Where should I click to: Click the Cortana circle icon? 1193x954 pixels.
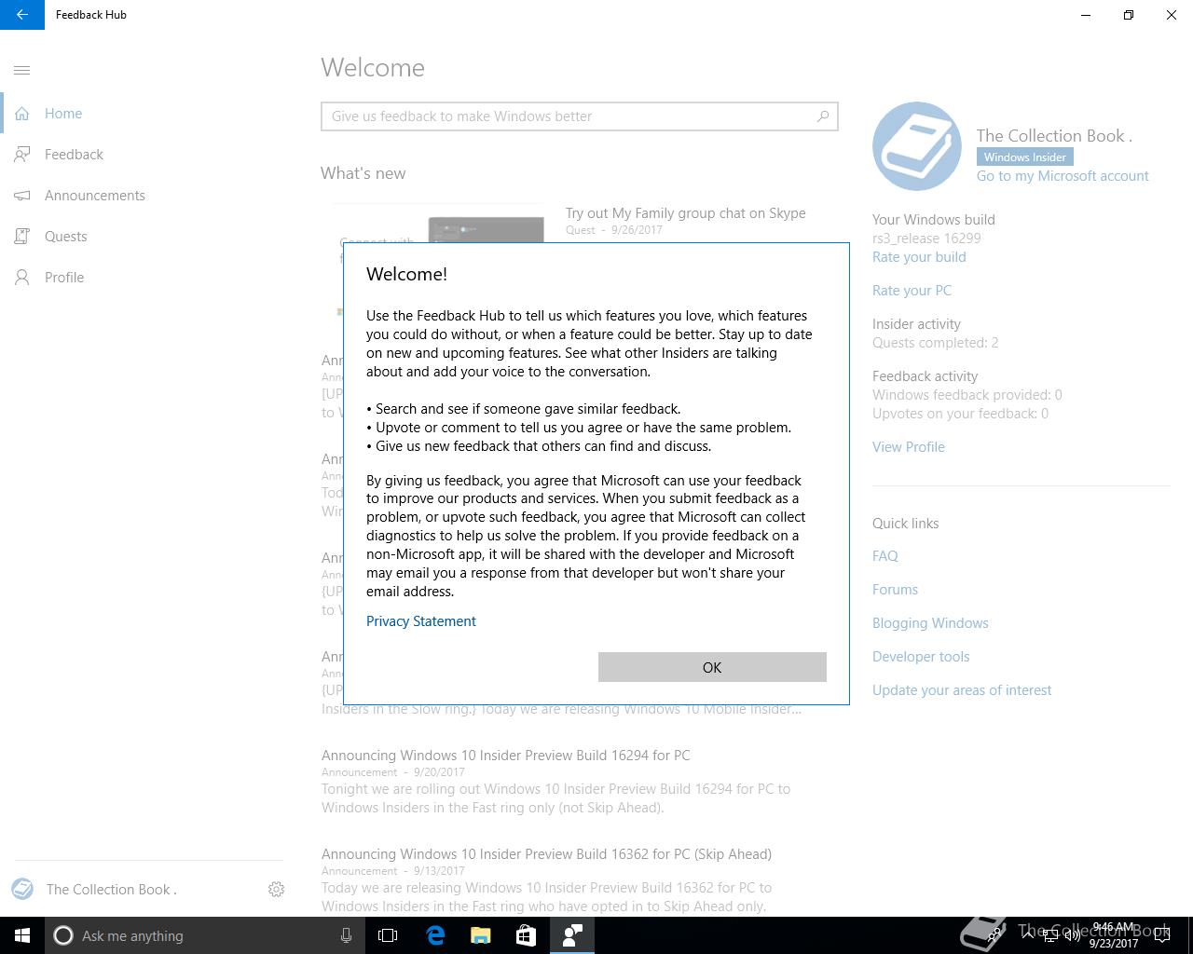click(63, 935)
